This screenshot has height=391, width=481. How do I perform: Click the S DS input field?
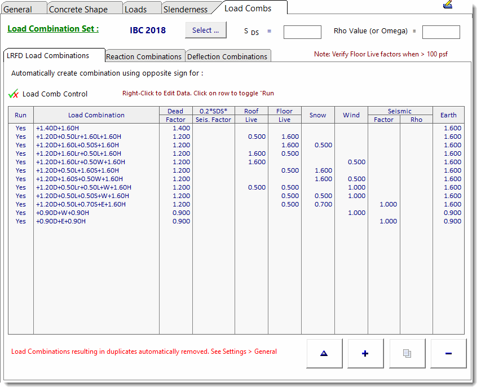point(302,32)
